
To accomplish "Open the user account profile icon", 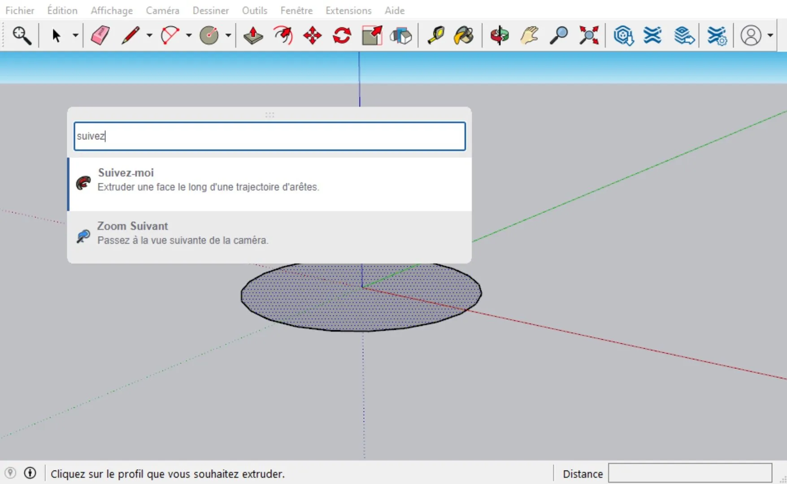I will pyautogui.click(x=751, y=35).
